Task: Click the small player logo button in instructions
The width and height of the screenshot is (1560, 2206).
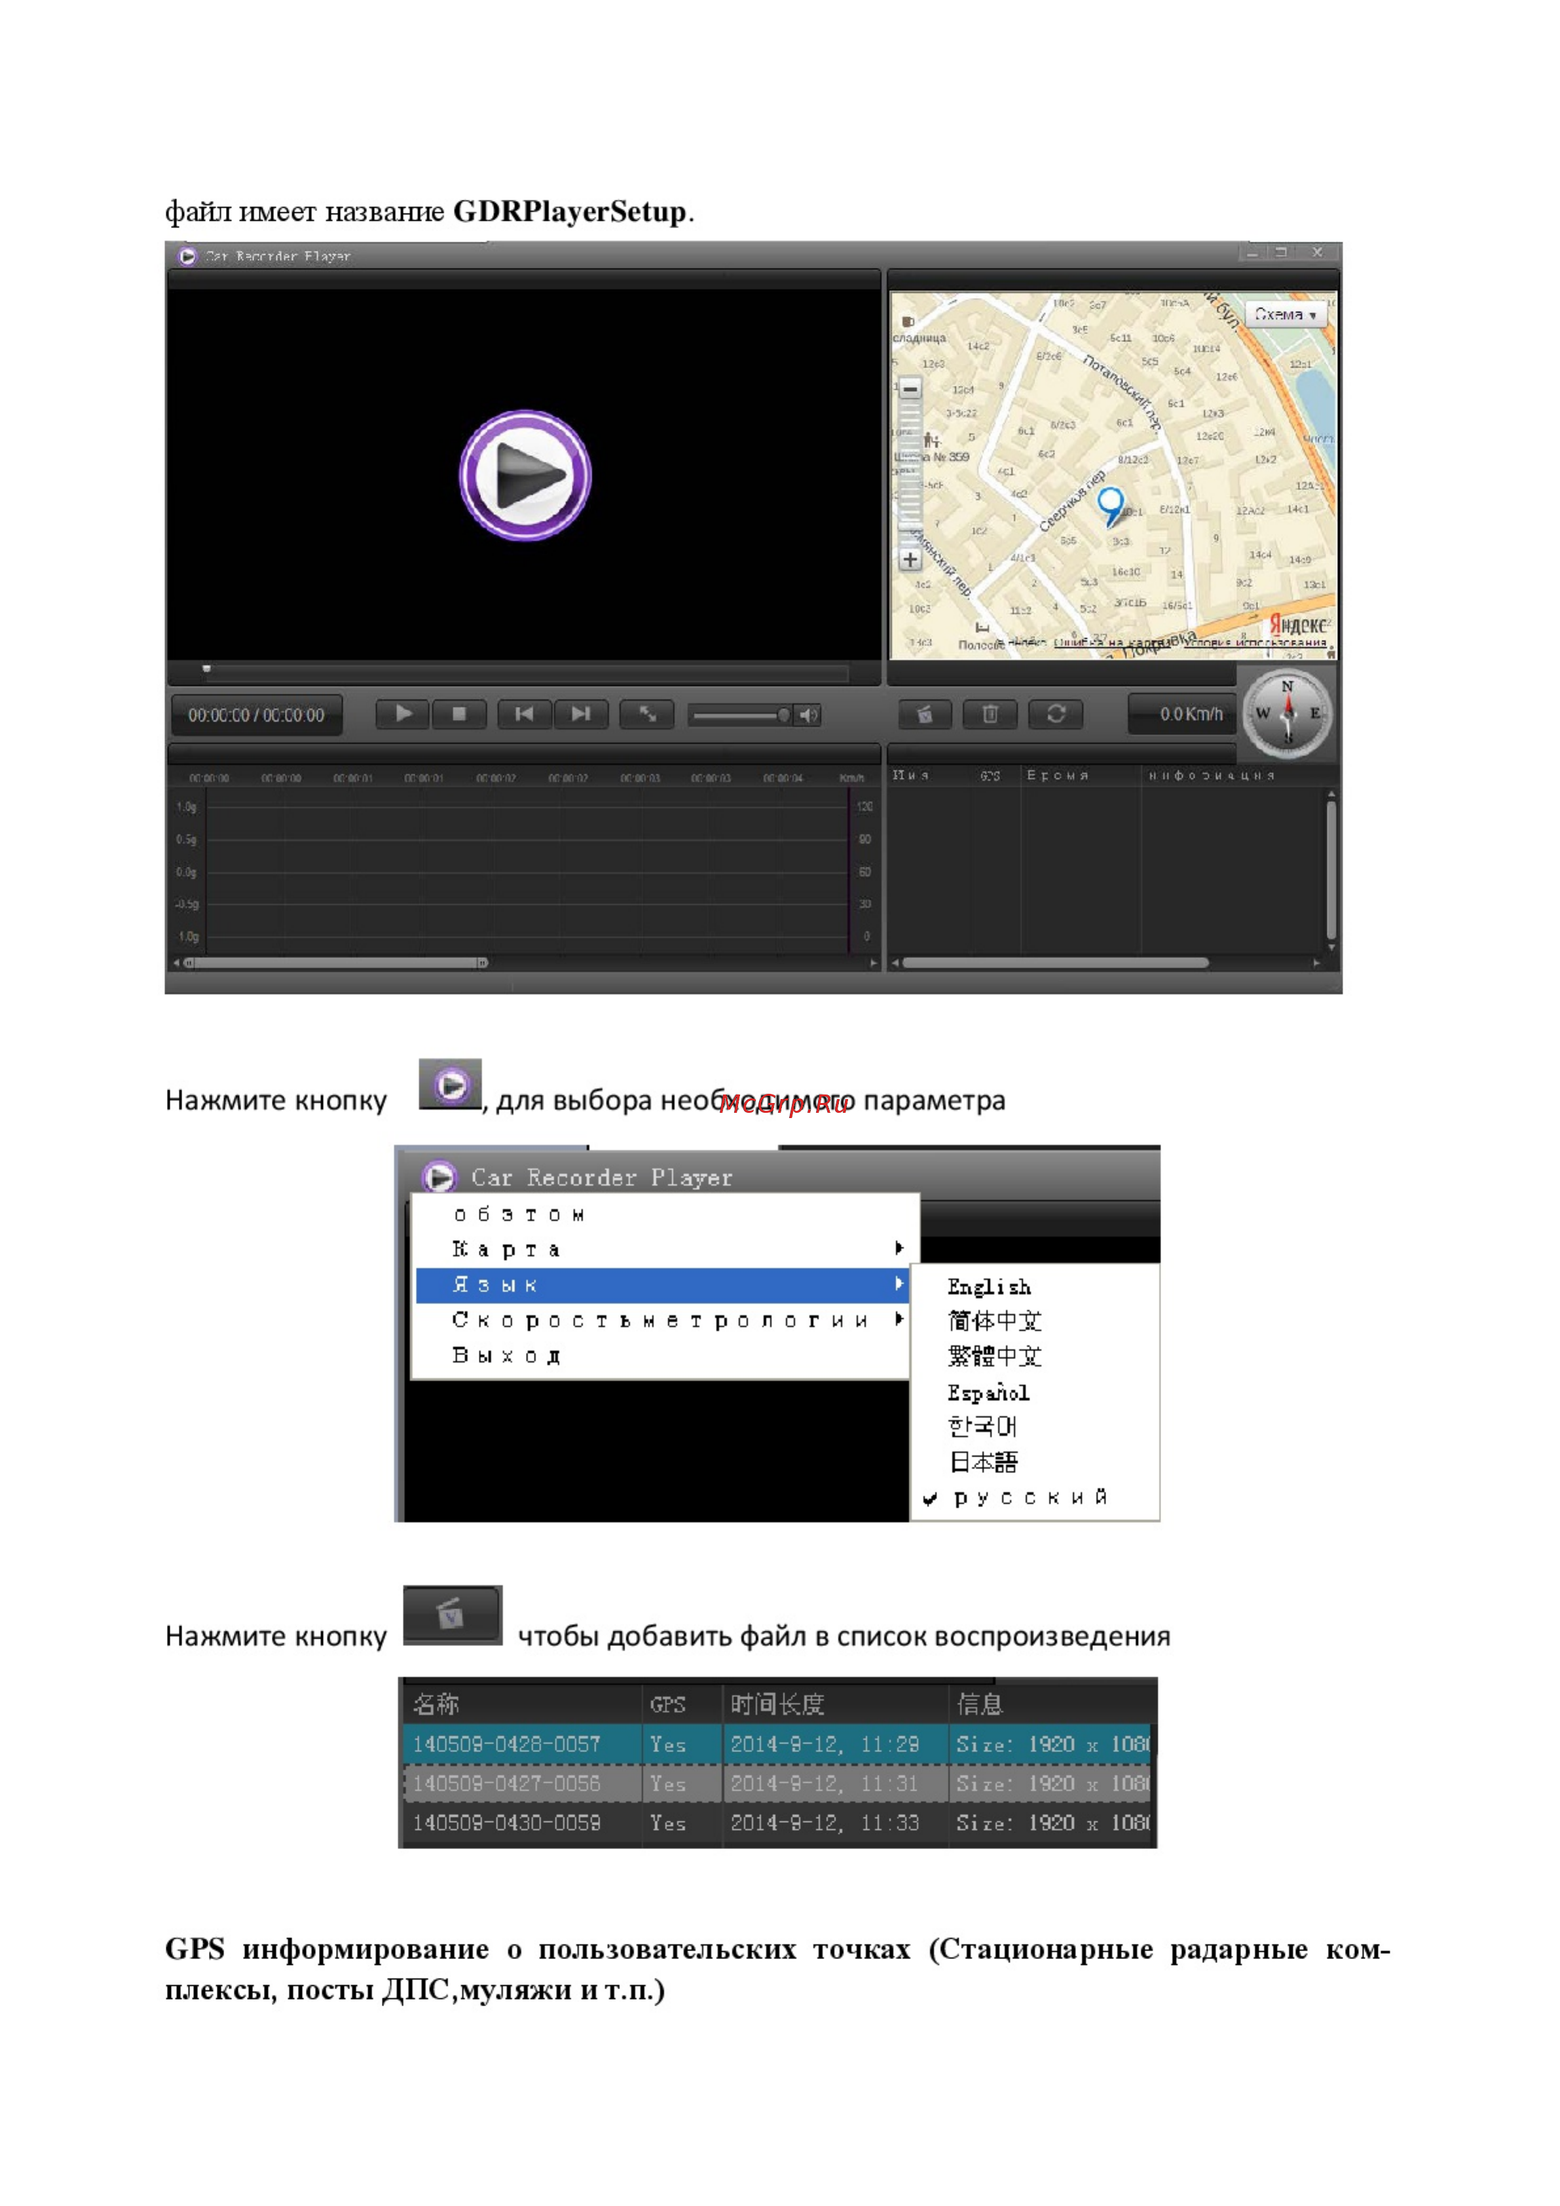Action: [x=451, y=1085]
